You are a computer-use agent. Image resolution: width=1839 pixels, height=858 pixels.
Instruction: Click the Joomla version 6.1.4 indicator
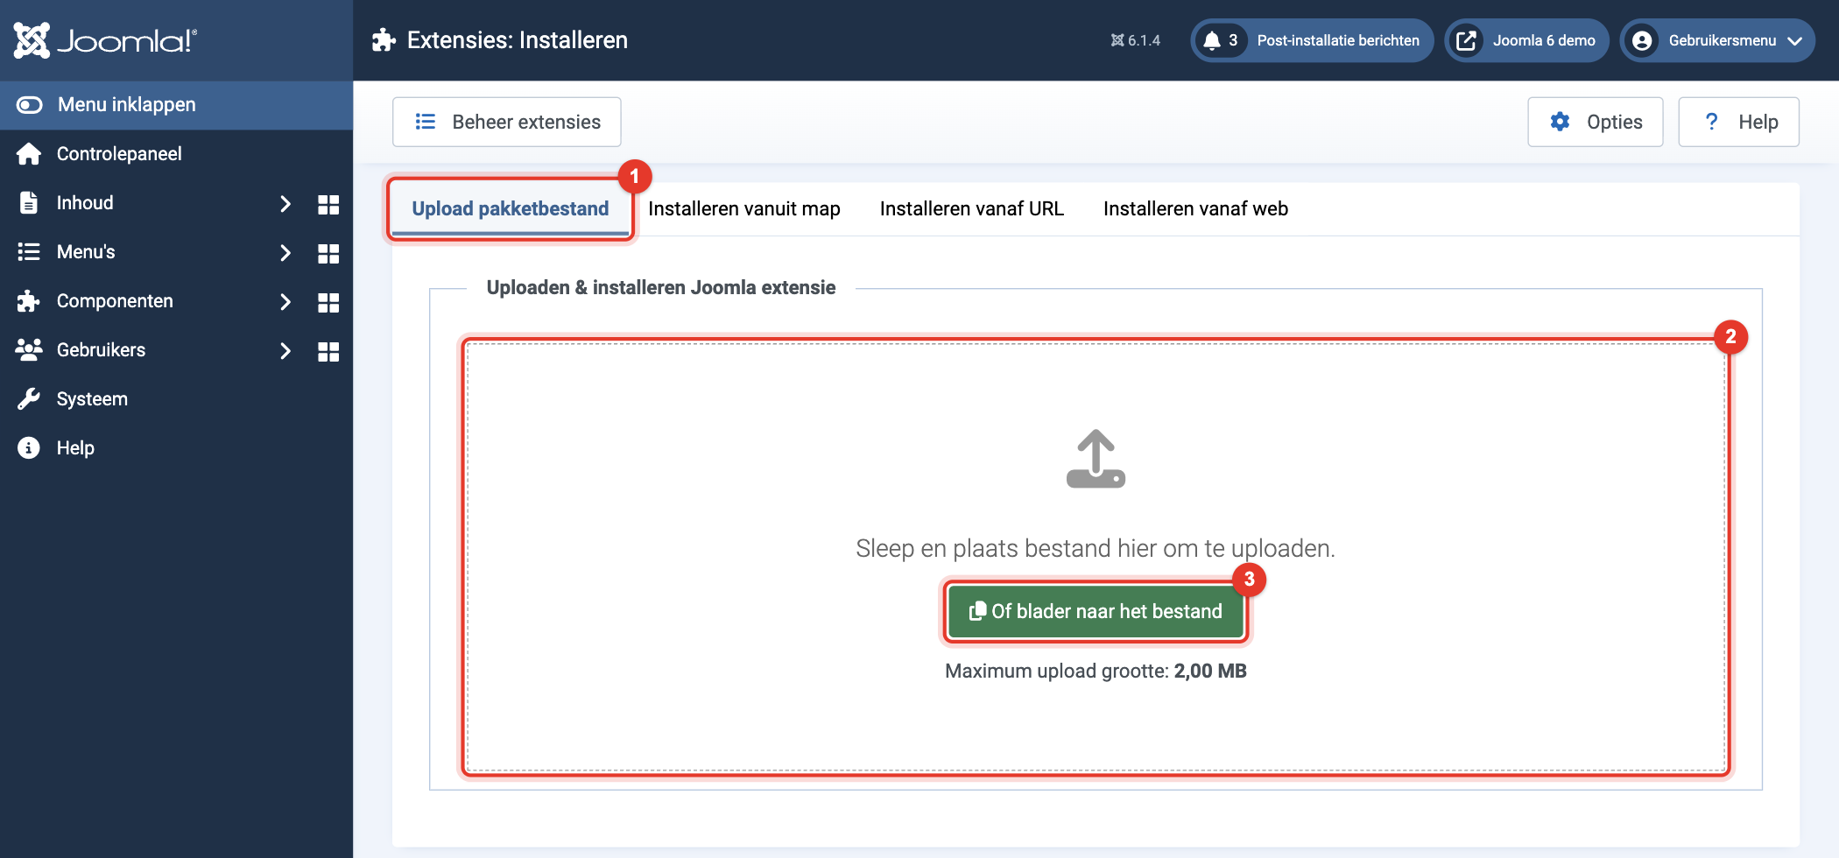click(x=1136, y=40)
